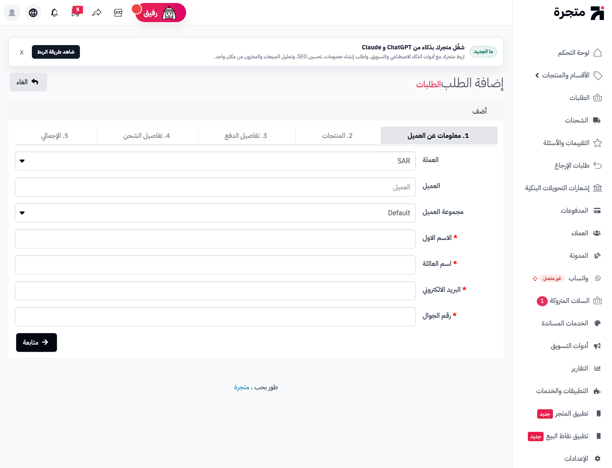Click the الغاء cancel button
Screen dimensions: 612x468
(x=28, y=82)
